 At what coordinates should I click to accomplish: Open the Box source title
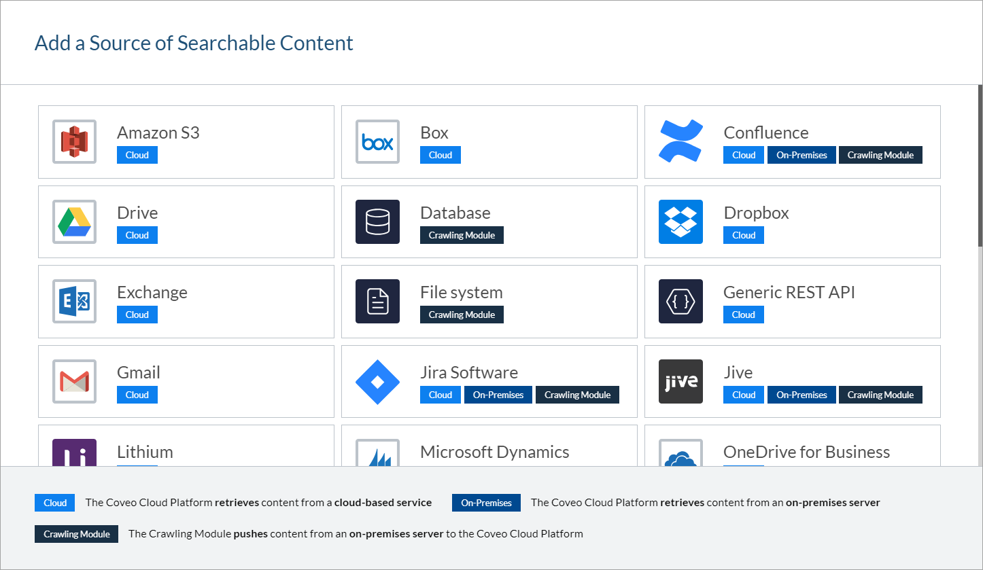[434, 132]
